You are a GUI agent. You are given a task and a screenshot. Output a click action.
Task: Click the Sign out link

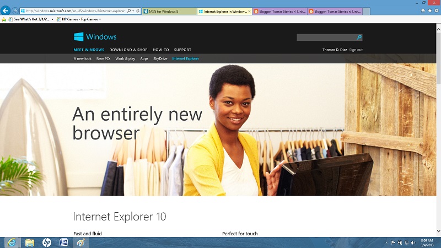(356, 50)
